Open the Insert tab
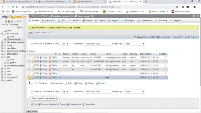 point(87,20)
